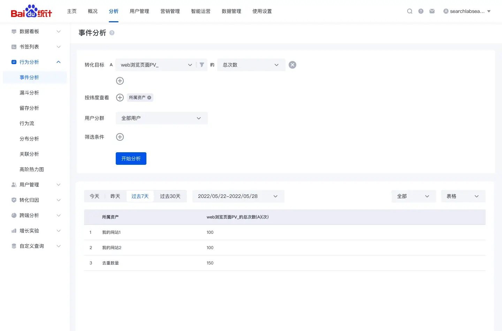Select the 昨天 time range tab
The image size is (502, 331).
(x=115, y=196)
